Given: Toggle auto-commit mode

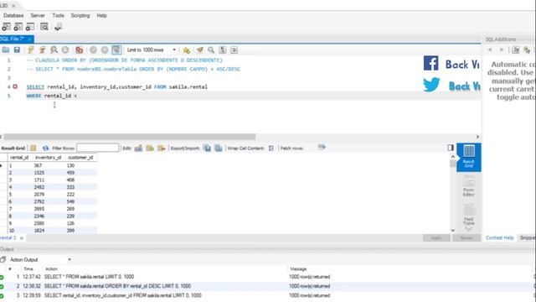Looking at the screenshot, I should [116, 50].
